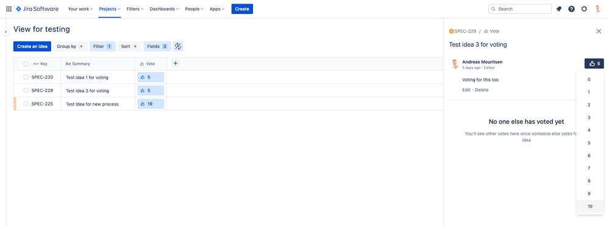The image size is (609, 226).
Task: Click the SPEC-229 key cell
Action: click(42, 91)
